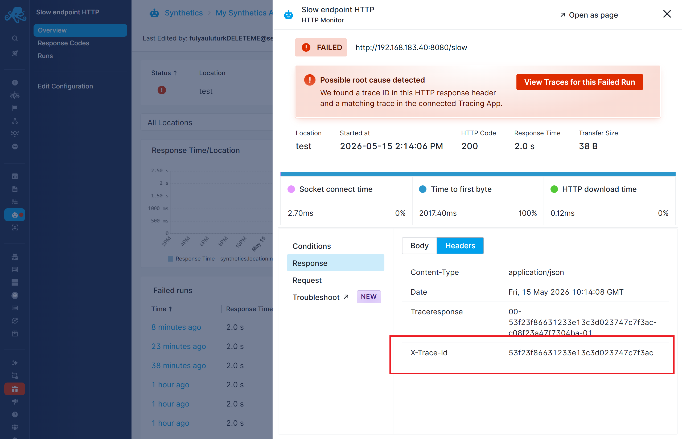The width and height of the screenshot is (682, 439).
Task: Open the face-scan user monitoring icon
Action: point(15,227)
